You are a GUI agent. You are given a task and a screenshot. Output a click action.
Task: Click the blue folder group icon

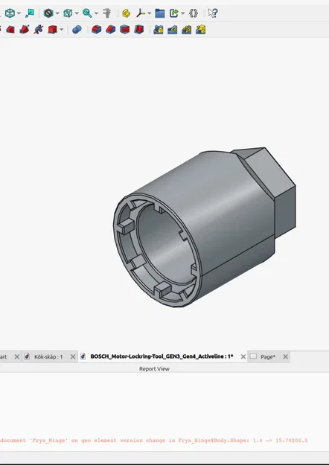pyautogui.click(x=159, y=13)
